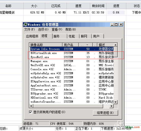The image size is (141, 131).
Task: Sort by 描述 column header
Action: (x=105, y=45)
